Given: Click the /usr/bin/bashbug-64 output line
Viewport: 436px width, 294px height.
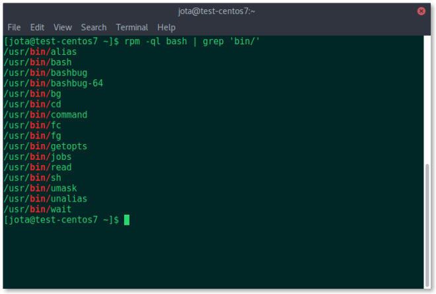Looking at the screenshot, I should 53,83.
